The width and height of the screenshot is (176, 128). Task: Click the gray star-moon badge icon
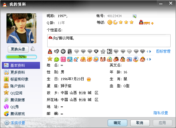point(103,51)
